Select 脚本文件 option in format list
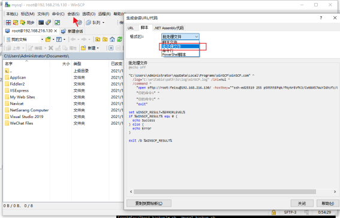The width and height of the screenshot is (340, 218). [180, 42]
